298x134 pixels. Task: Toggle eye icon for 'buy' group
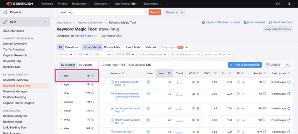(93, 76)
